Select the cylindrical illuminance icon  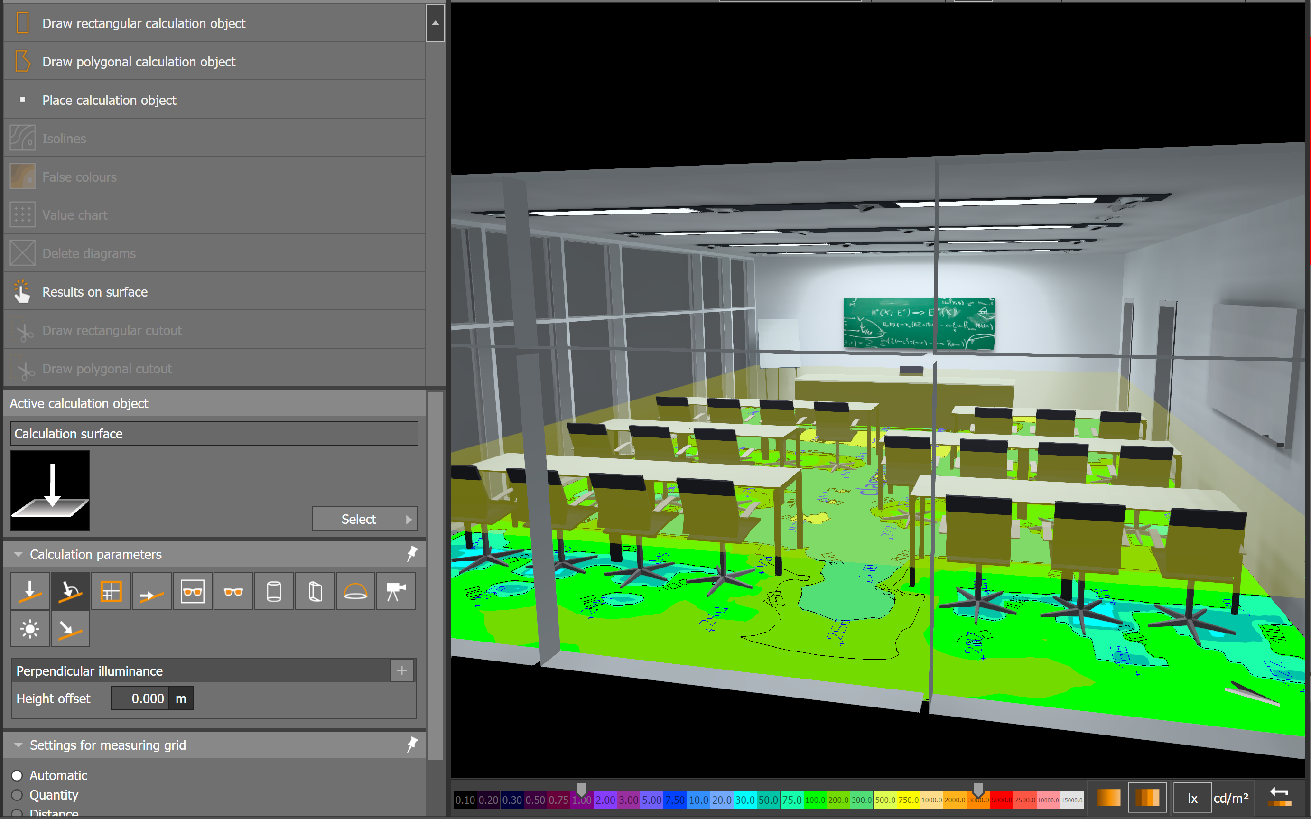[x=274, y=591]
